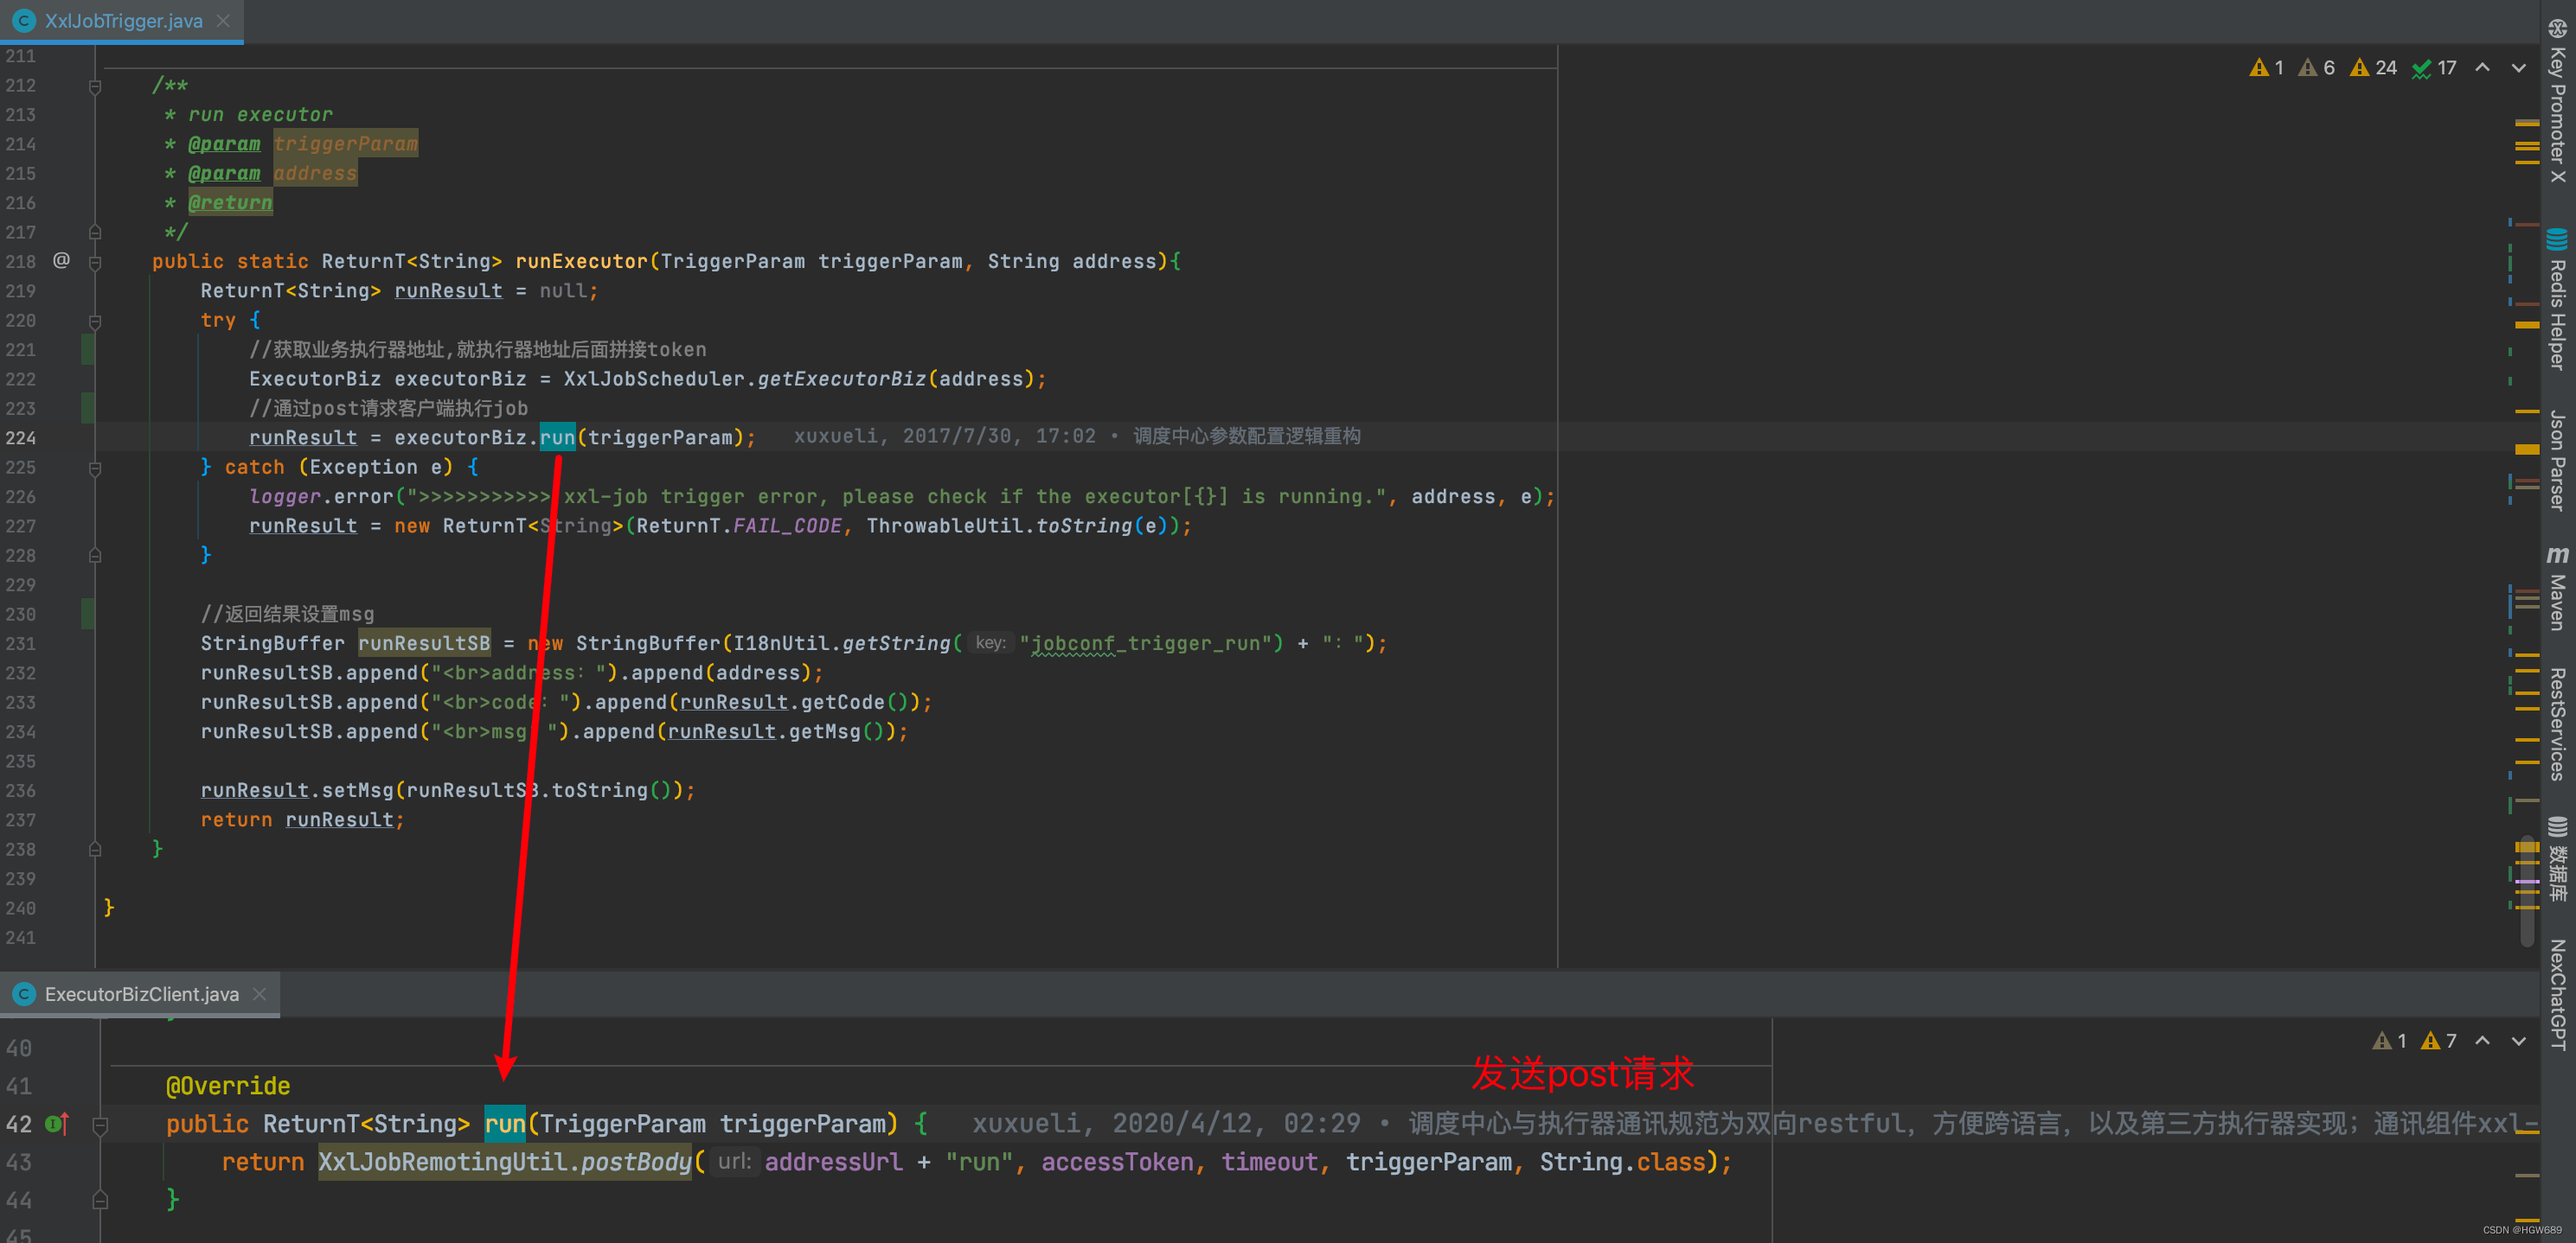Click the git blame annotation on line 42
Image resolution: width=2576 pixels, height=1243 pixels.
pos(1755,1124)
